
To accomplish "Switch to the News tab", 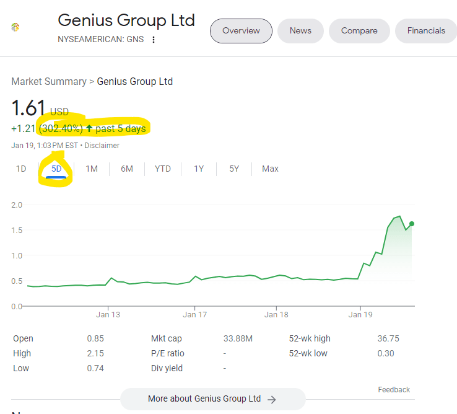I will 300,30.
